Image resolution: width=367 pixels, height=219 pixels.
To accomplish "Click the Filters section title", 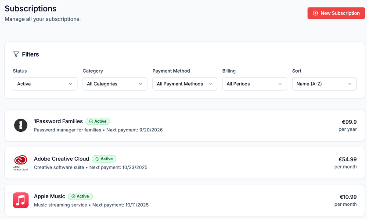I will tap(30, 54).
